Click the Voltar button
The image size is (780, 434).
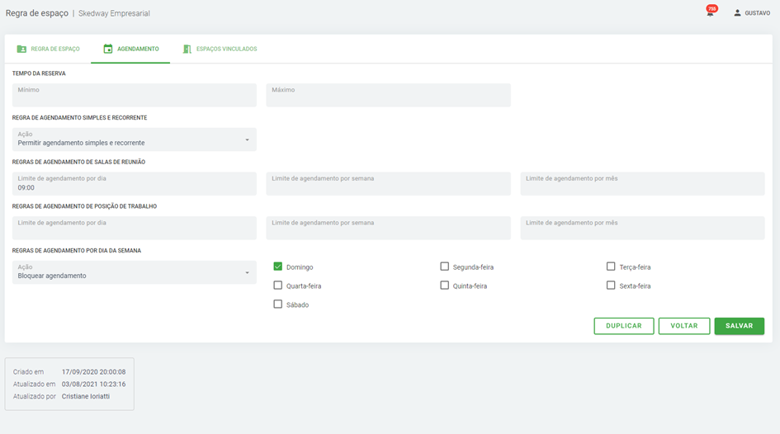(684, 326)
